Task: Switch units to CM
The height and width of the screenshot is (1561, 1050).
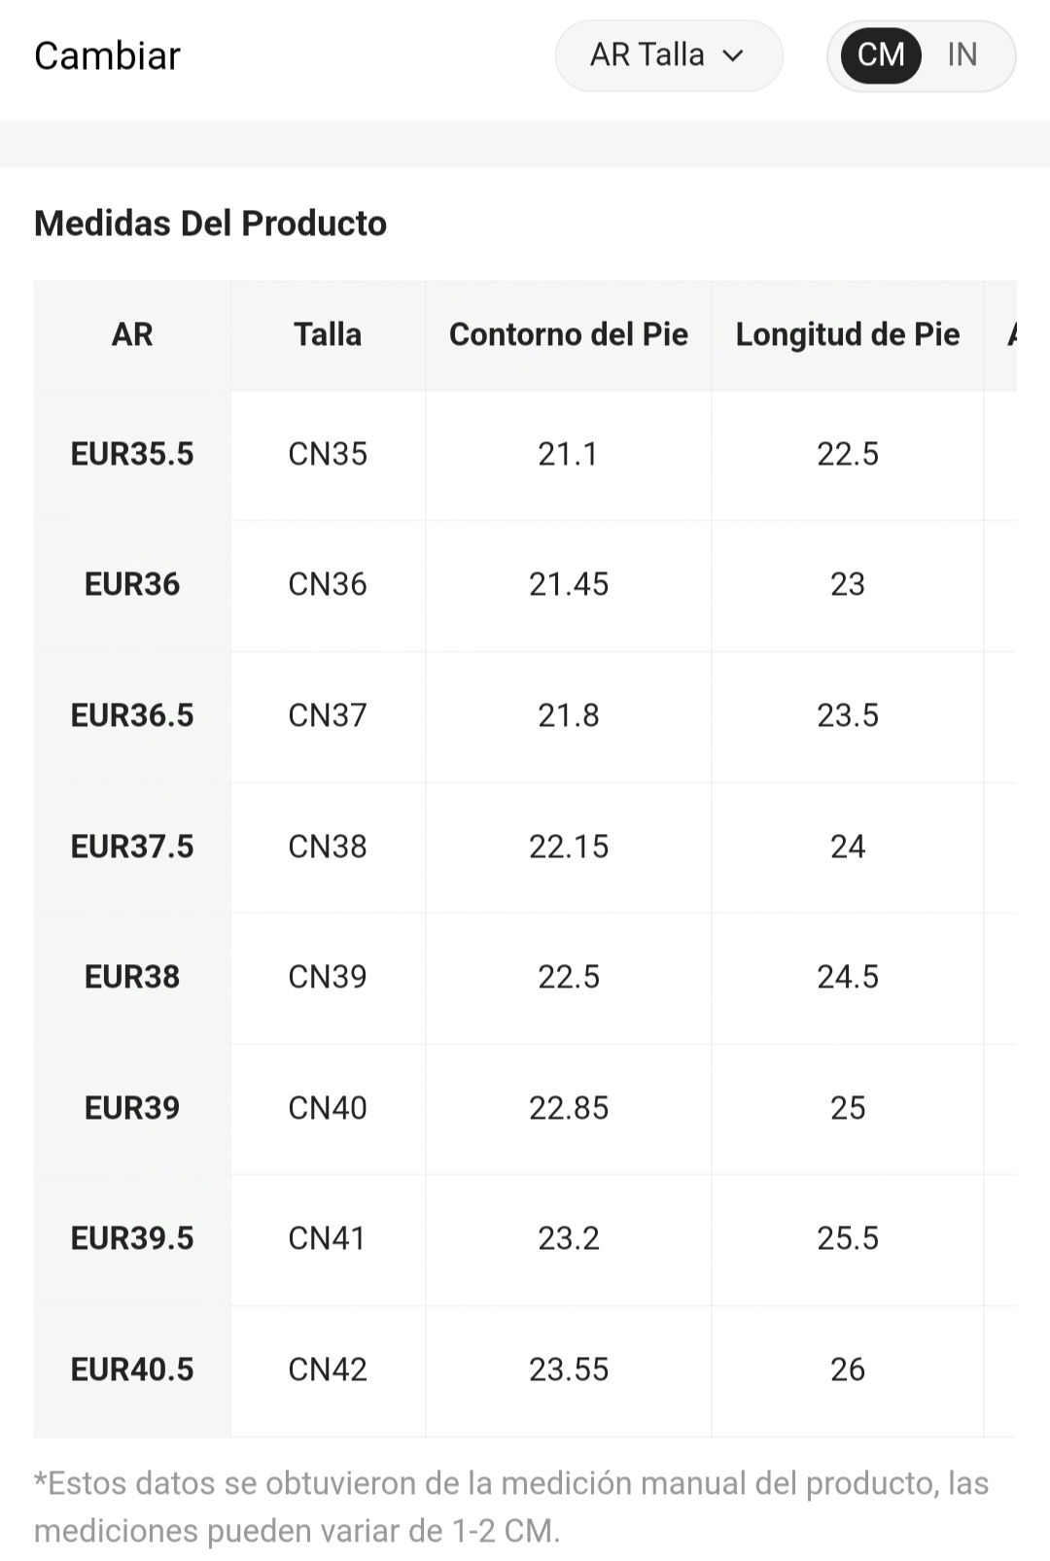Action: [x=881, y=55]
